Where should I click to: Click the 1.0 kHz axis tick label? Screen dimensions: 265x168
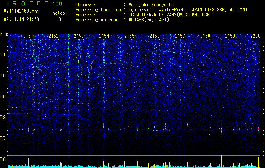coord(4,76)
